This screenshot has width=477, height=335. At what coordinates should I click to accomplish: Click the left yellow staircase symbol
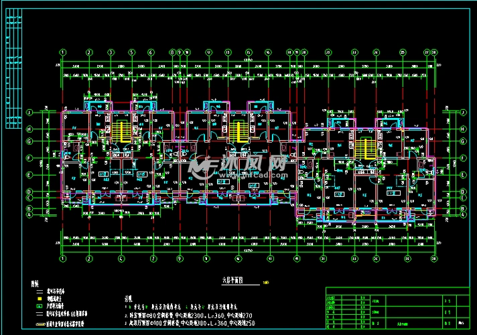pyautogui.click(x=121, y=131)
